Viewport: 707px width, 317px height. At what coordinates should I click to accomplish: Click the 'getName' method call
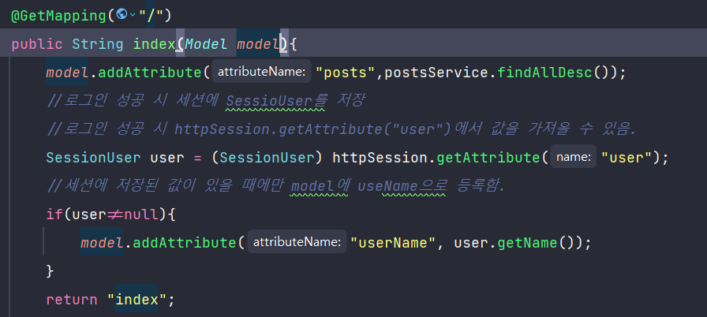click(x=527, y=243)
